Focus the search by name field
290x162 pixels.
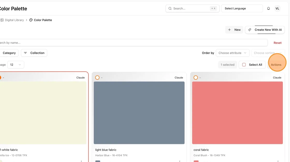click(134, 43)
